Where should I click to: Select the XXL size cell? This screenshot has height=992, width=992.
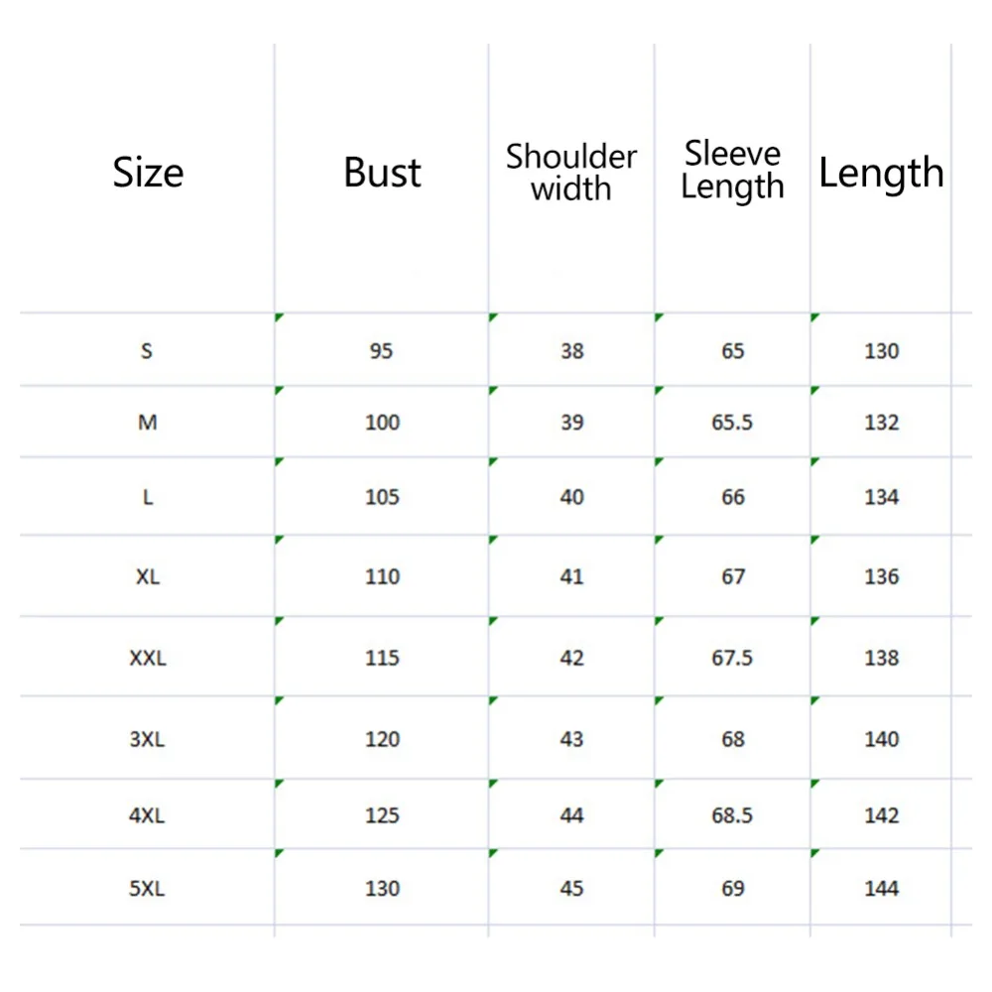pyautogui.click(x=148, y=657)
